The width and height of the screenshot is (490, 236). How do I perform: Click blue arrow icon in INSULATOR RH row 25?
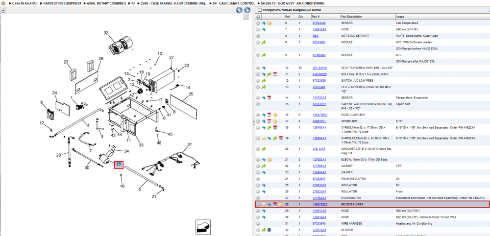(x=264, y=185)
